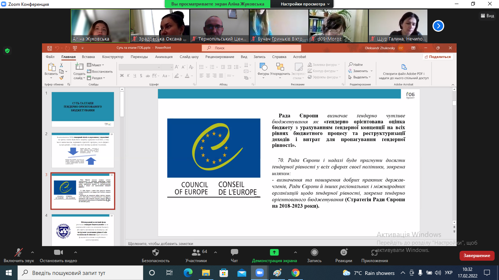Open the font name combo box
Viewport: 499px width, 280px height.
[140, 67]
